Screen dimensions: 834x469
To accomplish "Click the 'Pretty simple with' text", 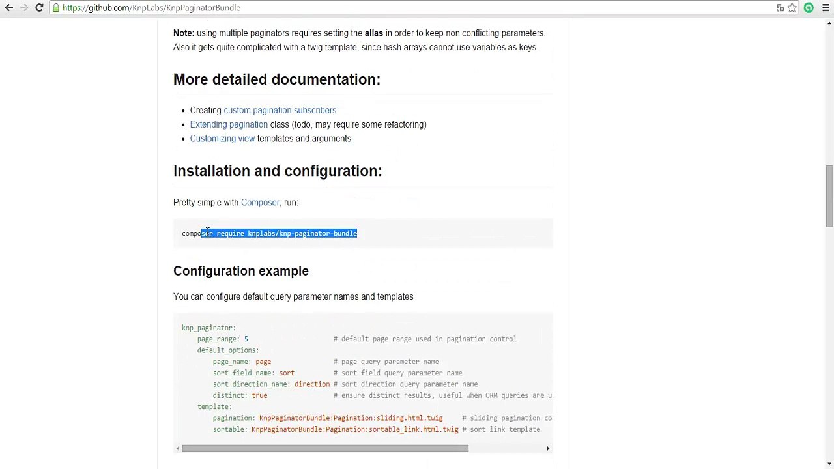I will 206,203.
